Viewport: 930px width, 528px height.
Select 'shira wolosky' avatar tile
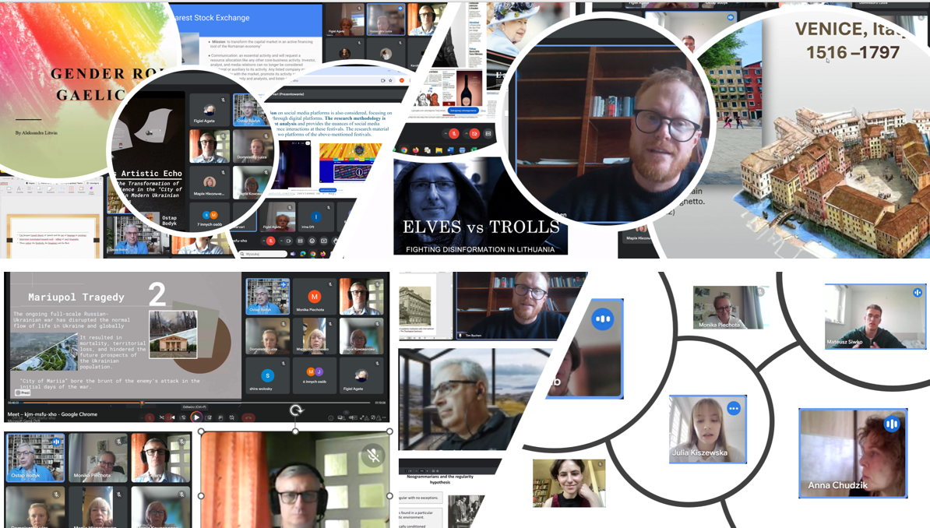[267, 375]
